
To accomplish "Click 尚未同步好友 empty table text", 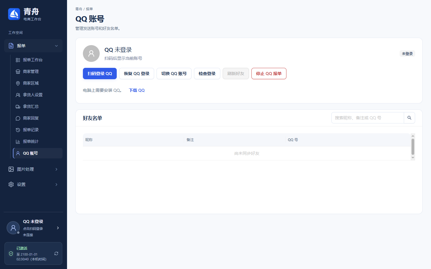I will coord(247,153).
